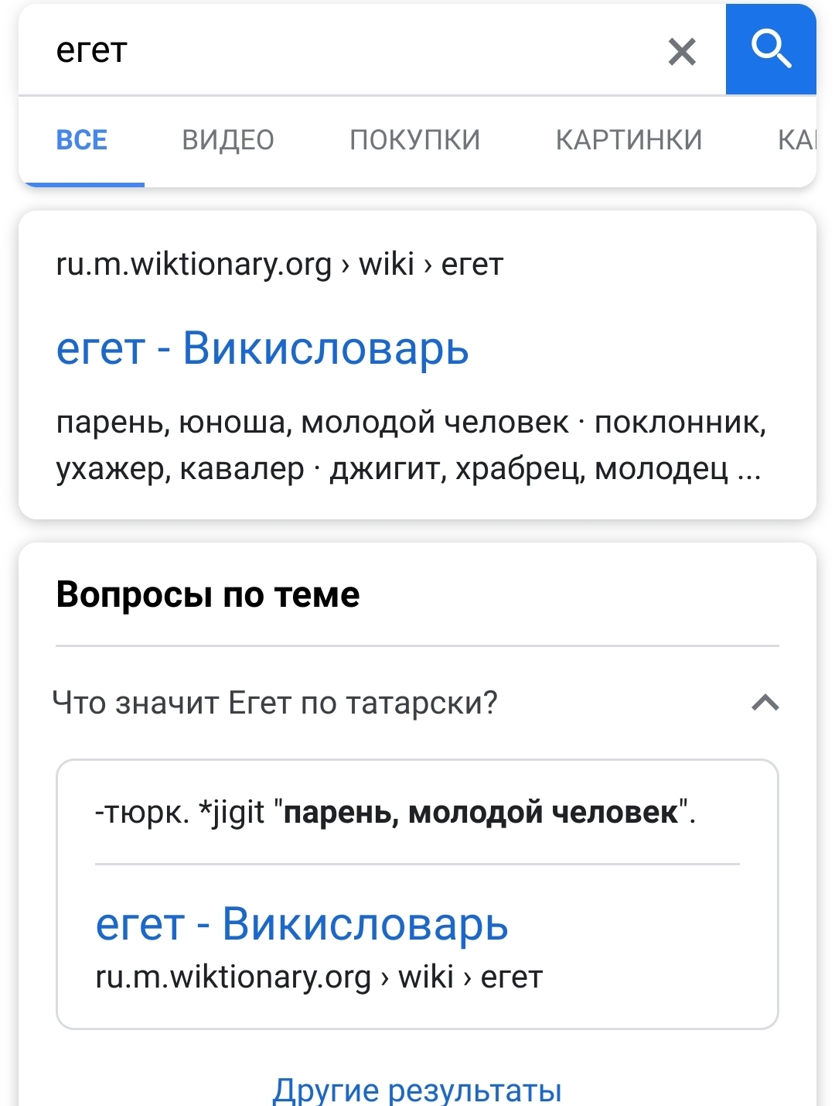This screenshot has width=835, height=1106.
Task: Collapse the question using the chevron arrow
Action: pyautogui.click(x=765, y=703)
